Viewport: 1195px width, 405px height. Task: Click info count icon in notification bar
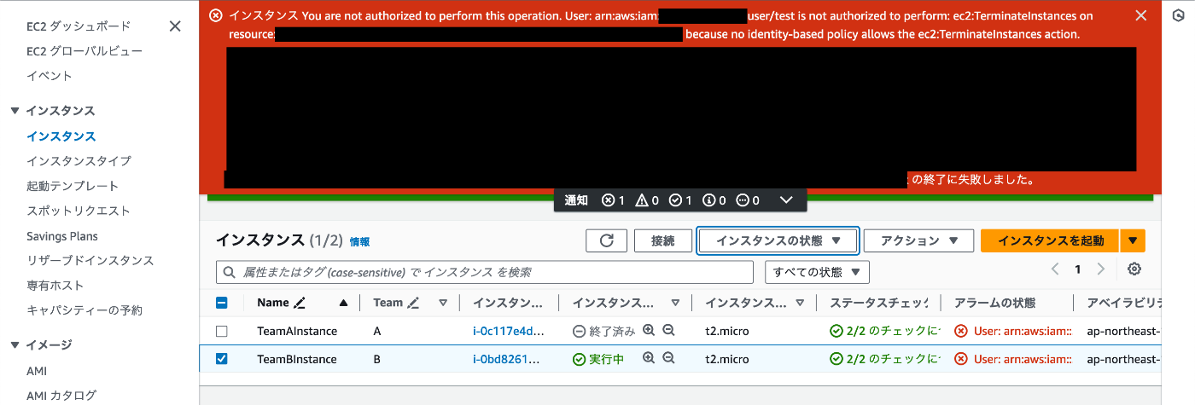pos(708,200)
